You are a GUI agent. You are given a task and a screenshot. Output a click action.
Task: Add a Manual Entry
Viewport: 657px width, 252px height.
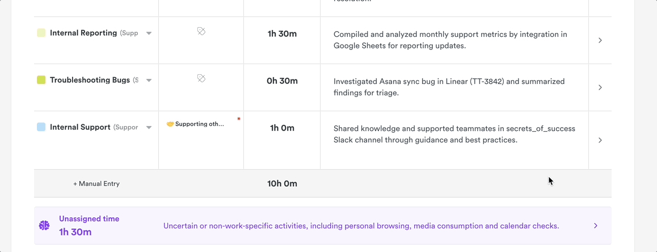tap(96, 184)
